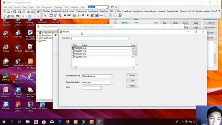Open the (None) desktop combo box dropdown
This screenshot has height=125, width=222.
point(107,7)
